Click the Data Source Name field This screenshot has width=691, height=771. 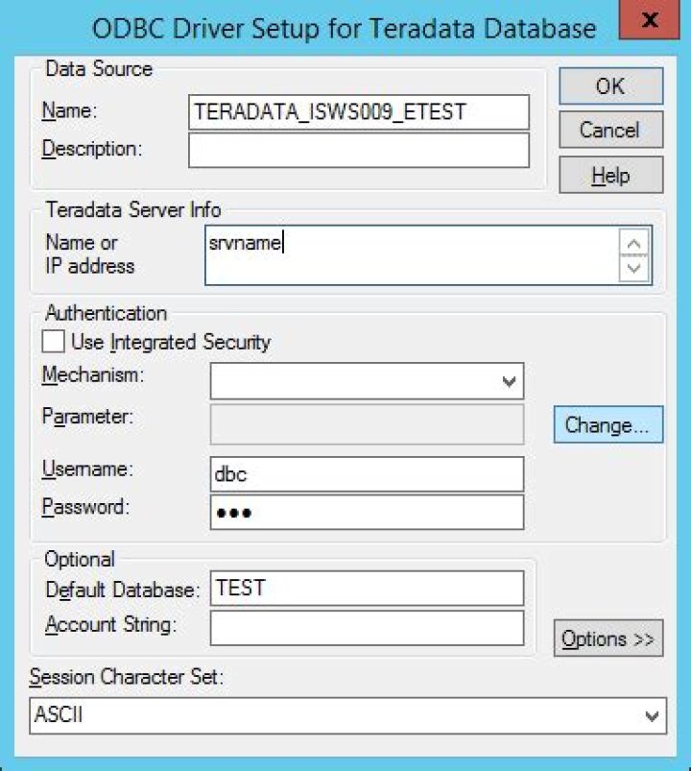click(x=359, y=111)
